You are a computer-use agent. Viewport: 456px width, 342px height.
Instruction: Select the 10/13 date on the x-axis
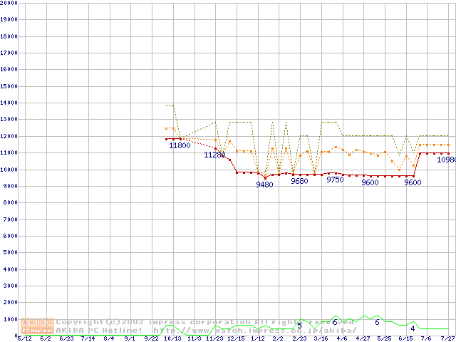click(172, 338)
